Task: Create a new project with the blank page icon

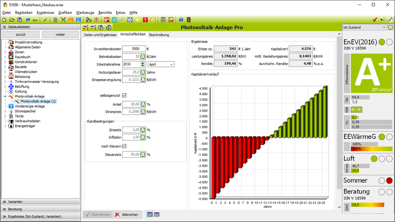Action: [4, 20]
